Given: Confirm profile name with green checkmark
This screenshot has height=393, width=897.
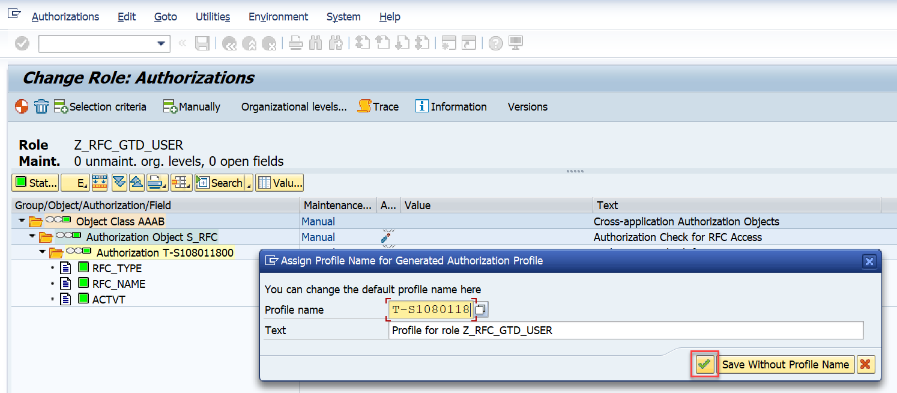Looking at the screenshot, I should click(x=704, y=364).
